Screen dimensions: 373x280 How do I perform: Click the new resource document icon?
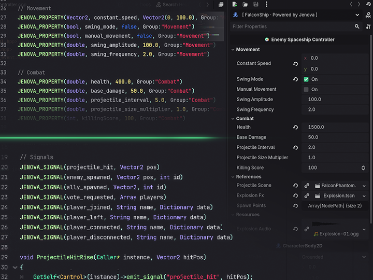235,4
